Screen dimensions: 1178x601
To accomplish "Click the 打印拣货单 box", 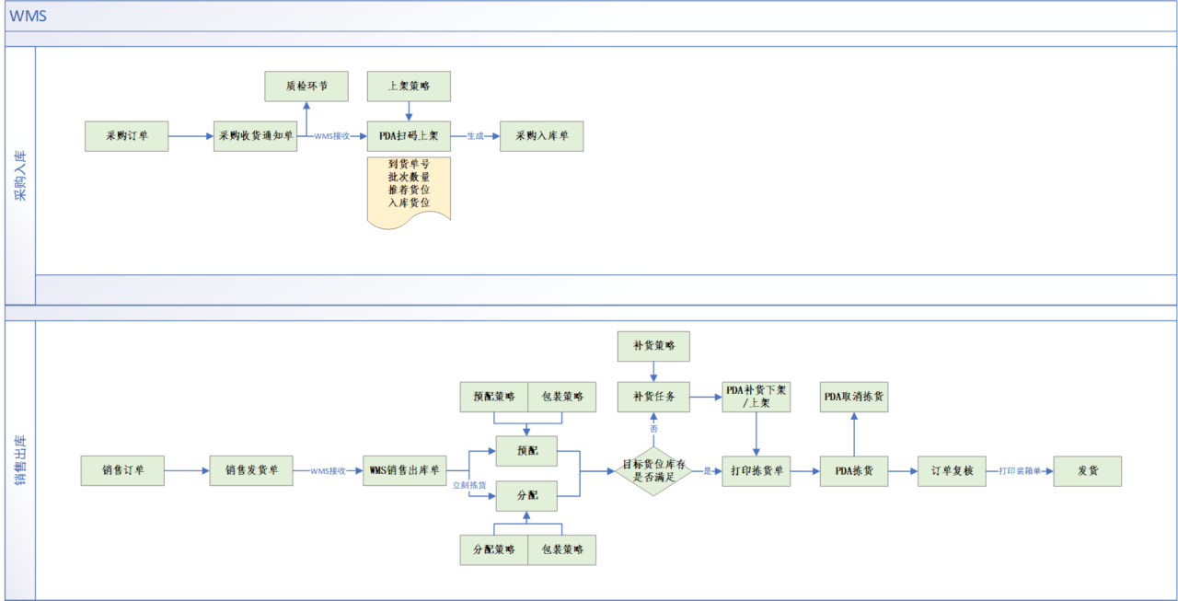I will [756, 470].
